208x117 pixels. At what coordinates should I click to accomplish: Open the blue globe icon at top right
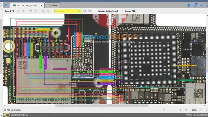(189, 5)
